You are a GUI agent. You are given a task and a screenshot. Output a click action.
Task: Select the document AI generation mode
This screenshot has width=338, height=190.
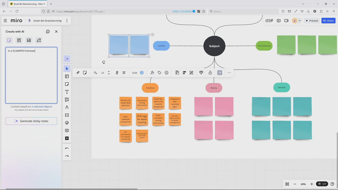19,40
